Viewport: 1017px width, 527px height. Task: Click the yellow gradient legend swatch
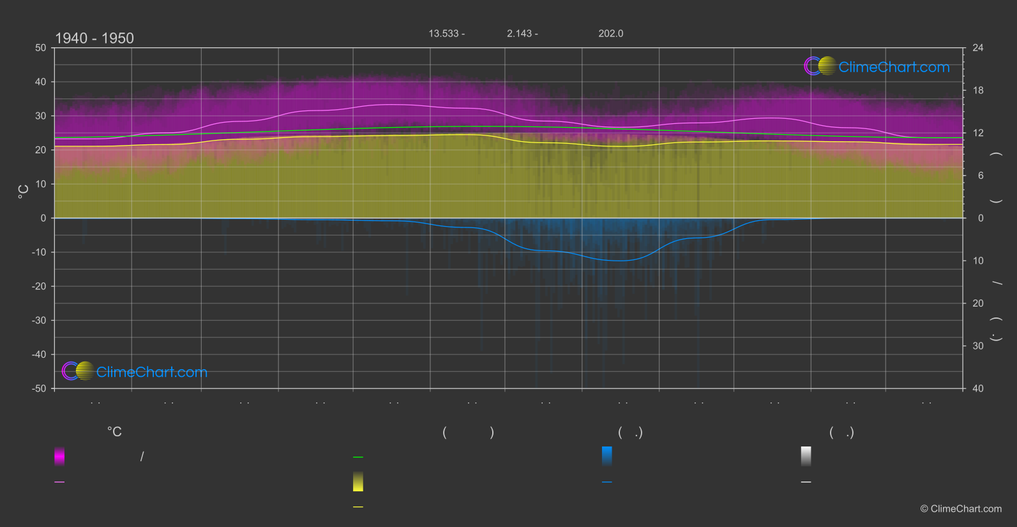click(358, 482)
